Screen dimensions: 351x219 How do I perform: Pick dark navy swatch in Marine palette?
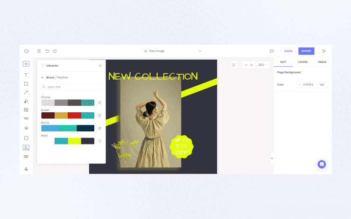click(x=85, y=128)
